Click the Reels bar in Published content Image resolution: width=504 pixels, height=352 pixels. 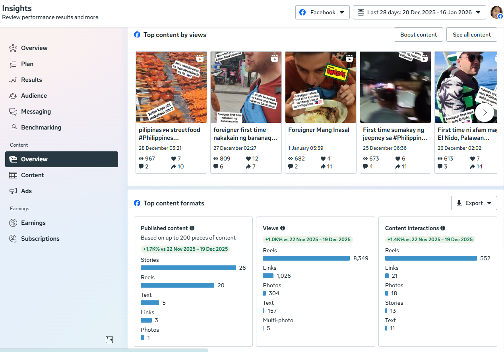click(x=177, y=285)
